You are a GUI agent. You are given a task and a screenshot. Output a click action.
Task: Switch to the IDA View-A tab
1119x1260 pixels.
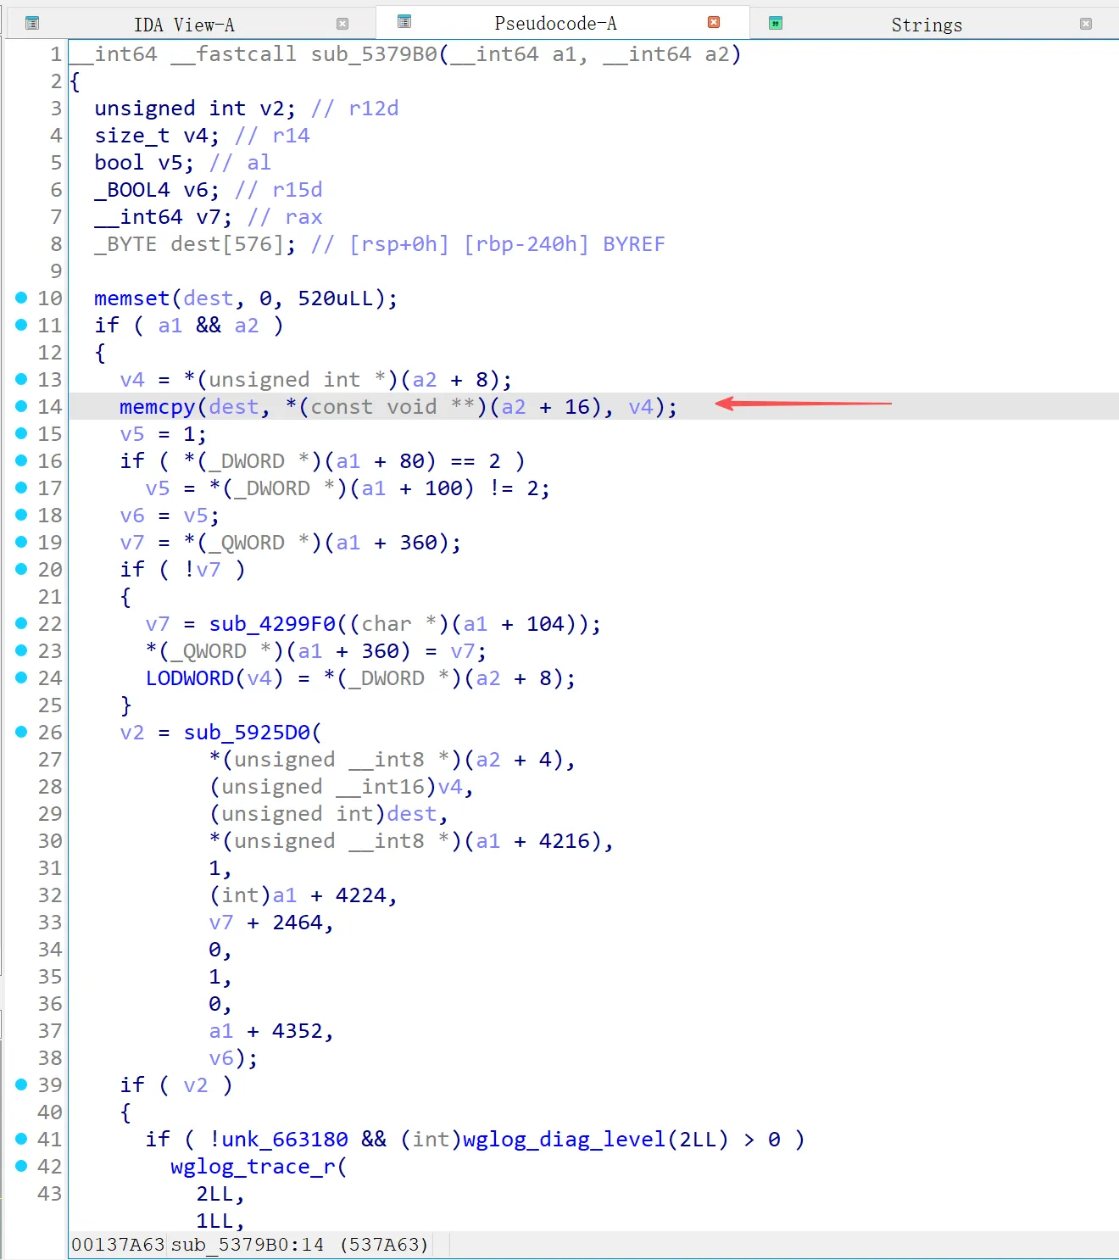[184, 25]
